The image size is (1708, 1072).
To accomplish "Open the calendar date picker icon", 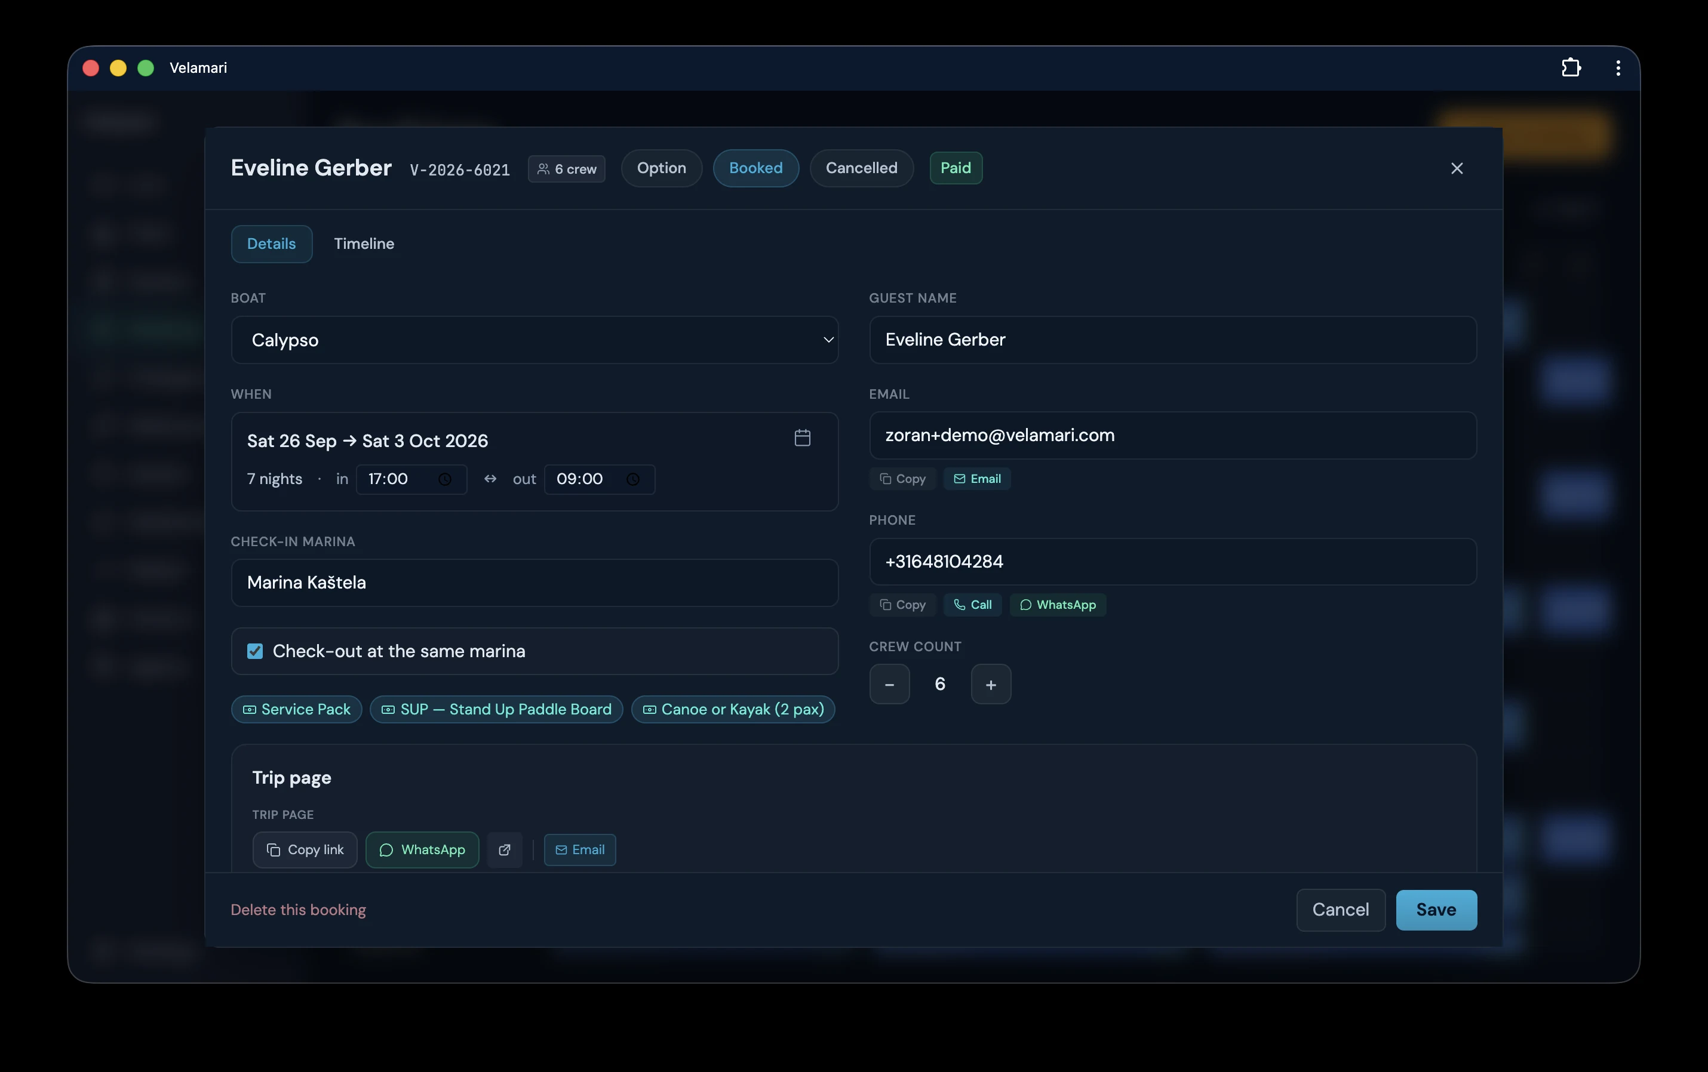I will pyautogui.click(x=802, y=438).
